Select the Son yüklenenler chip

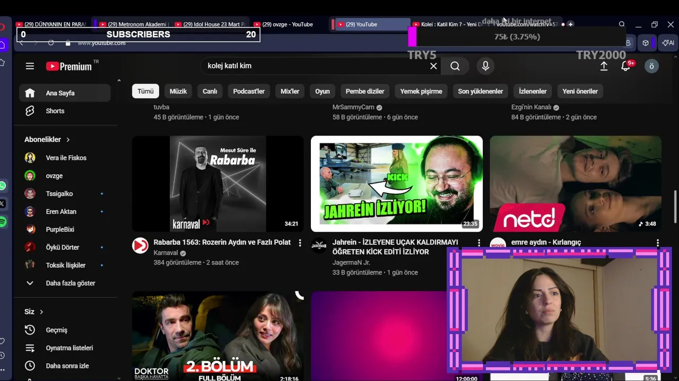tap(481, 92)
